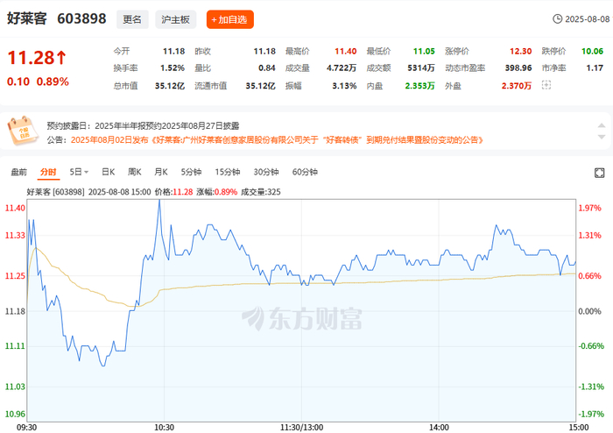Click the 动态市盈率 value 398.96
This screenshot has width=613, height=433.
(518, 68)
